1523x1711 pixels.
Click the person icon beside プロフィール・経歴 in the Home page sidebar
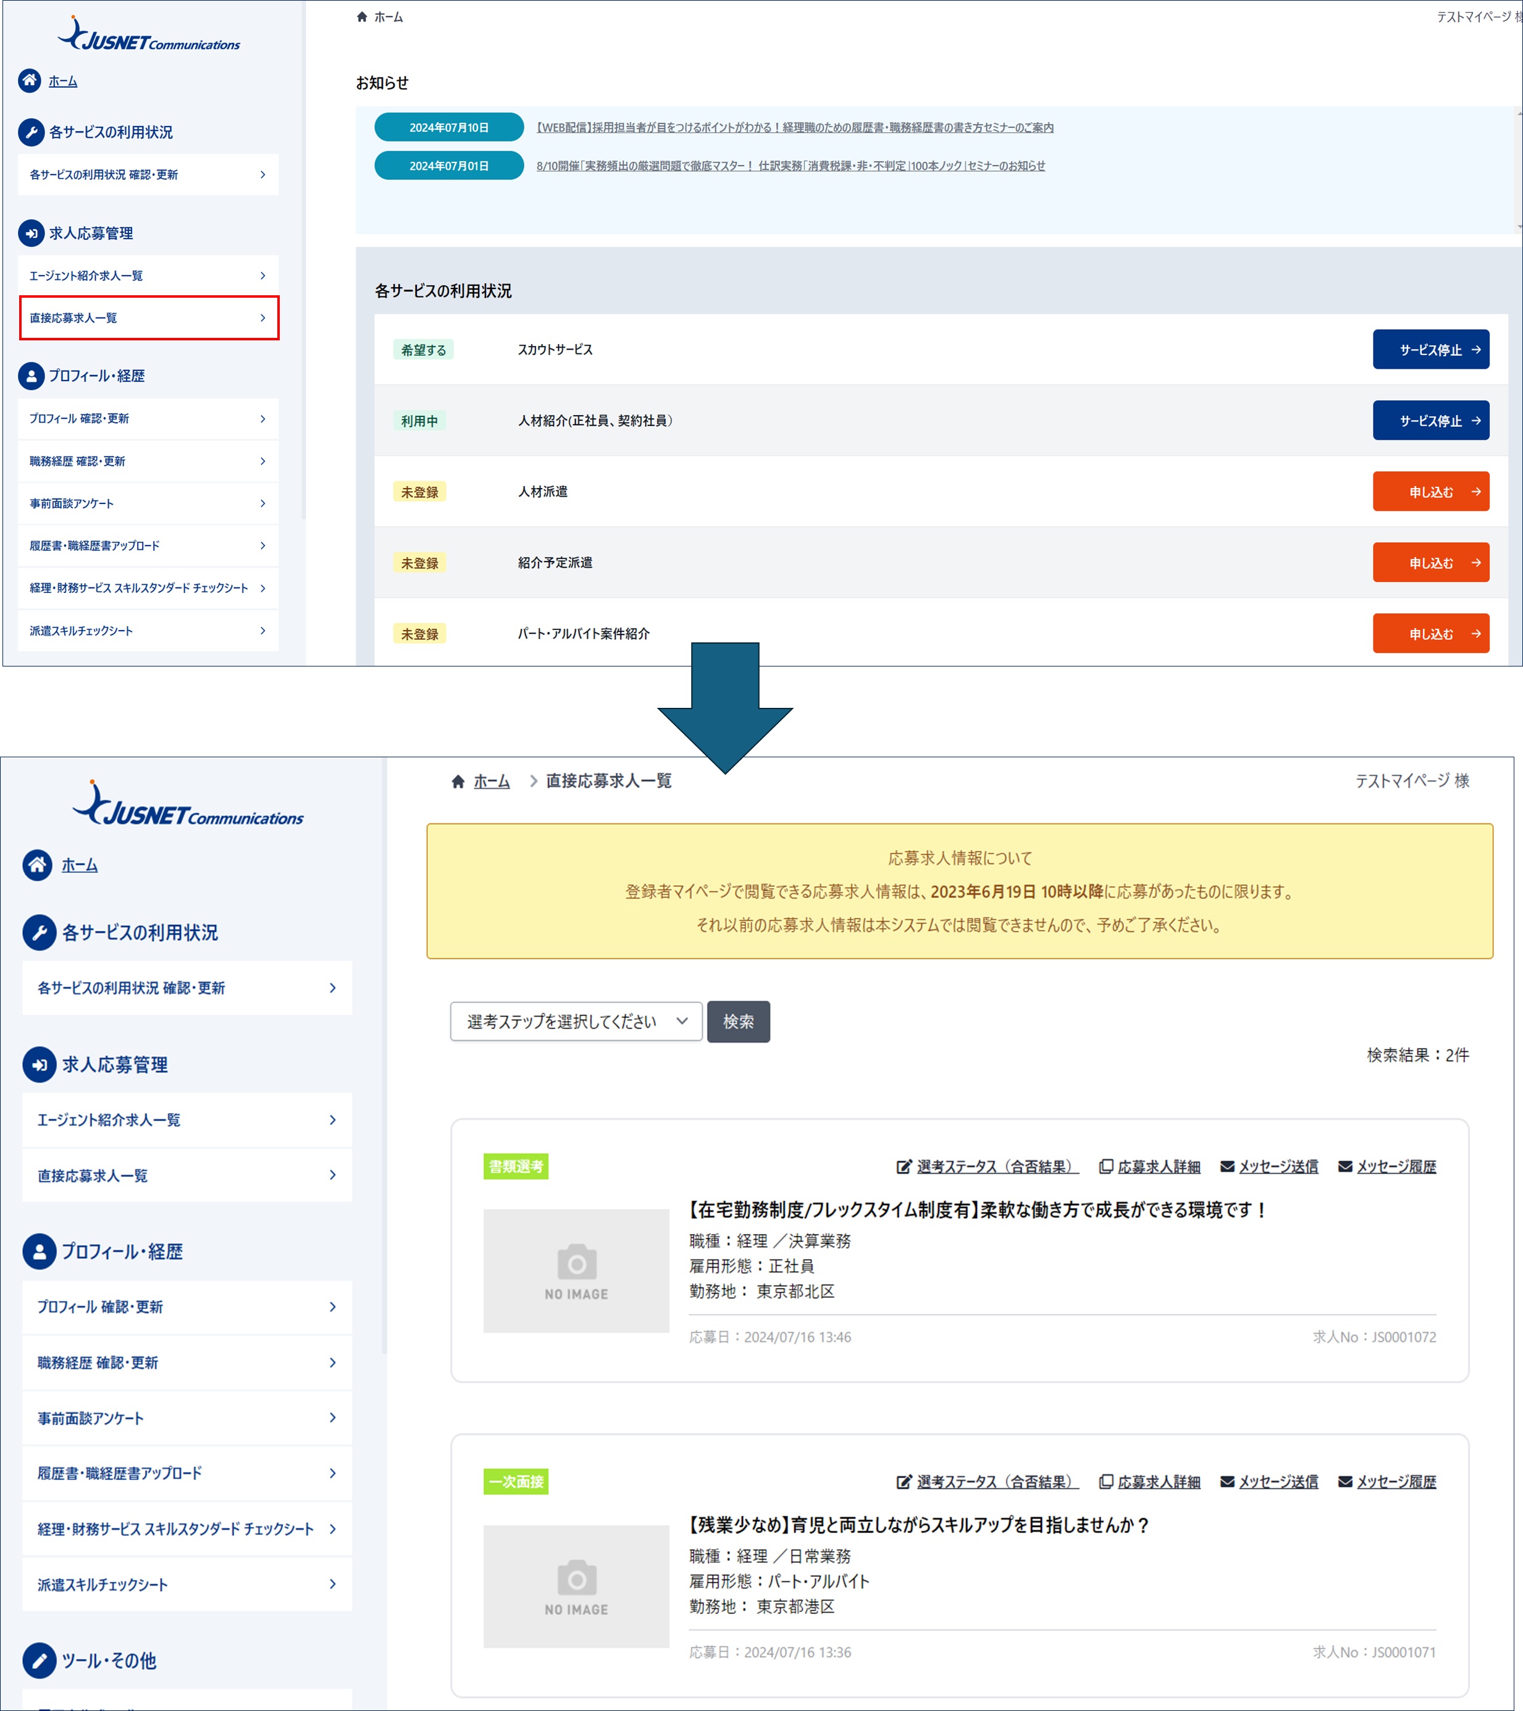click(x=31, y=376)
